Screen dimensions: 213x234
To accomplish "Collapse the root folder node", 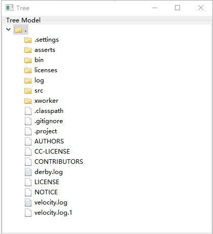I will coord(8,30).
